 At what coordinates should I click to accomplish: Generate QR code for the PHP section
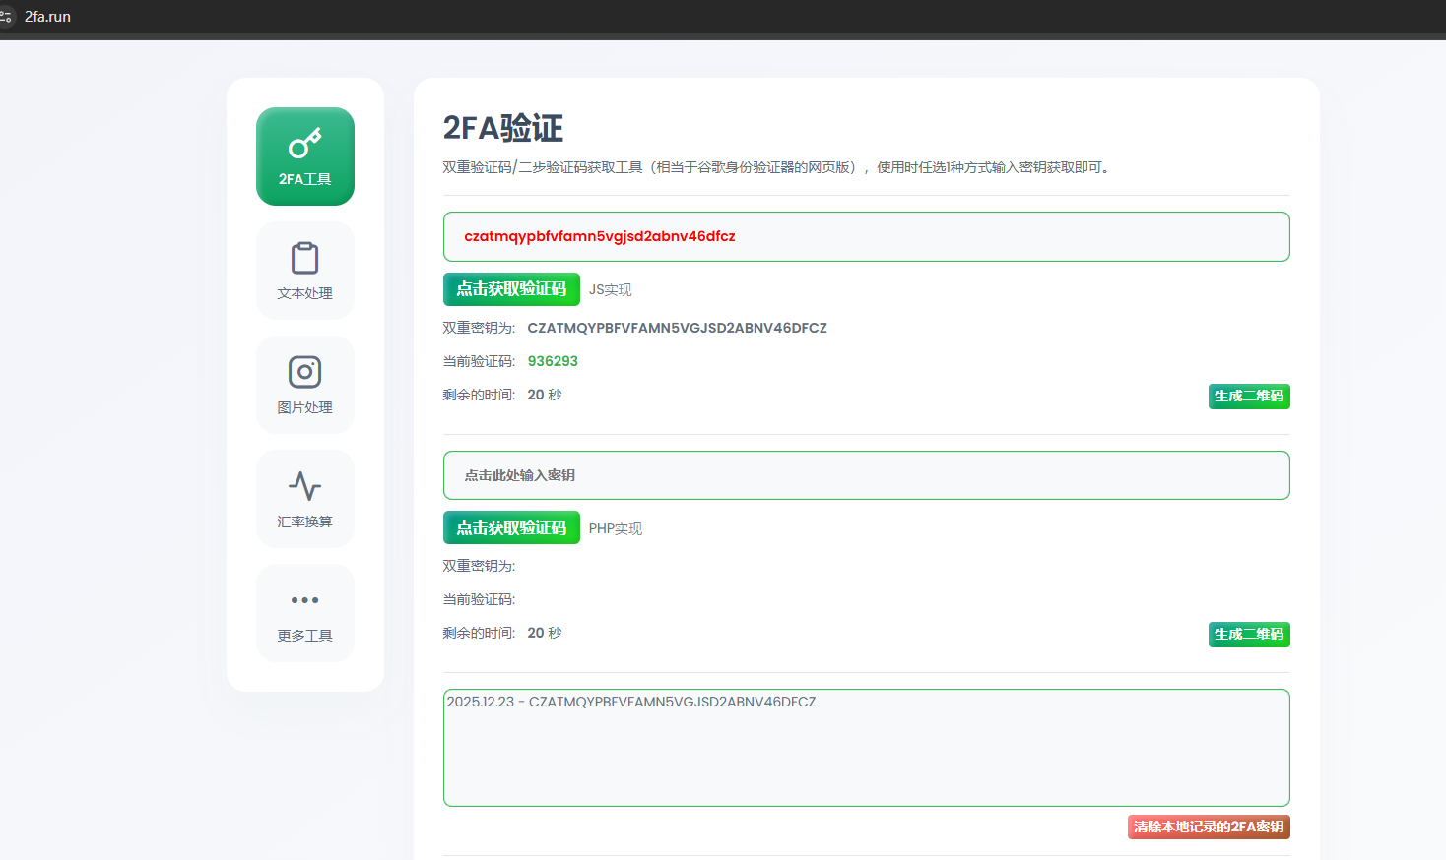tap(1248, 635)
